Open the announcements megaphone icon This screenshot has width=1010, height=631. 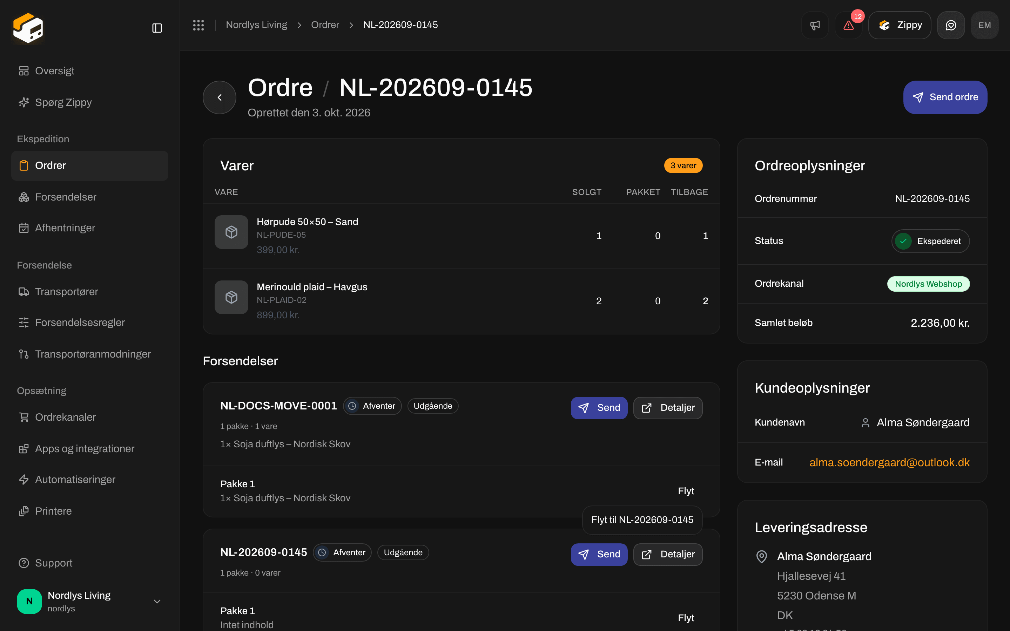(x=815, y=25)
